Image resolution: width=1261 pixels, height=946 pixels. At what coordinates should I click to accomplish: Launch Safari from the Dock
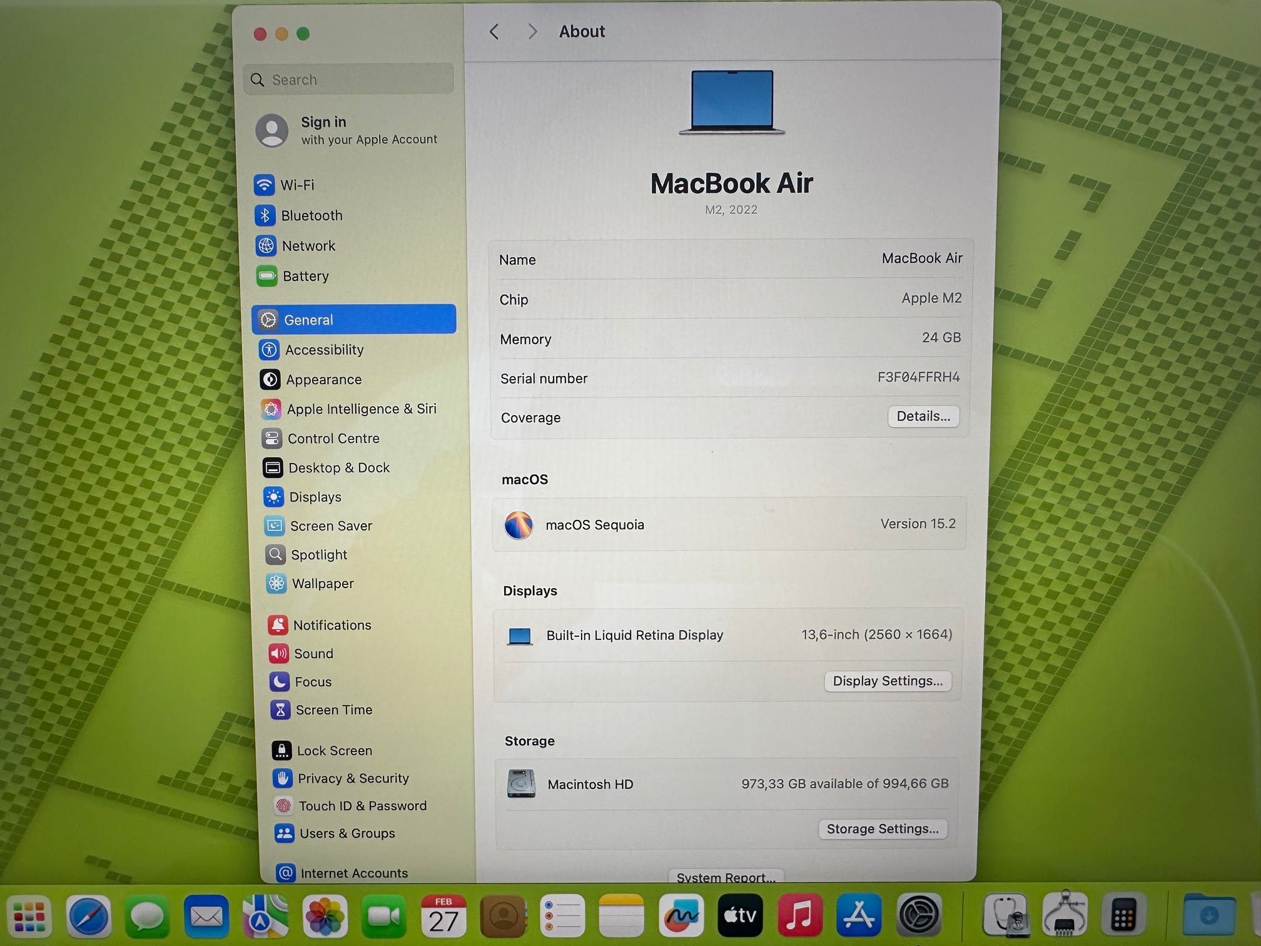(x=88, y=917)
